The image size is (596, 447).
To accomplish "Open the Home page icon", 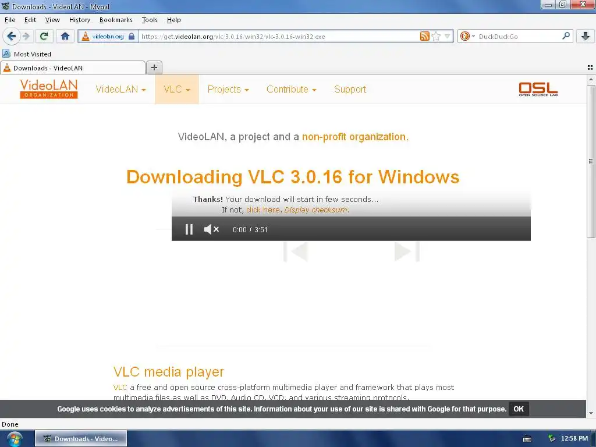I will click(65, 37).
